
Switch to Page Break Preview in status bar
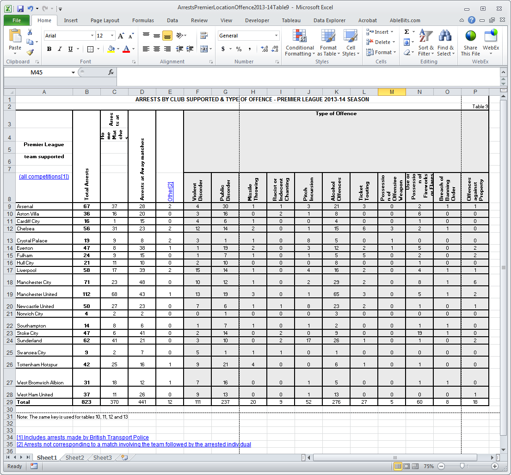(415, 466)
